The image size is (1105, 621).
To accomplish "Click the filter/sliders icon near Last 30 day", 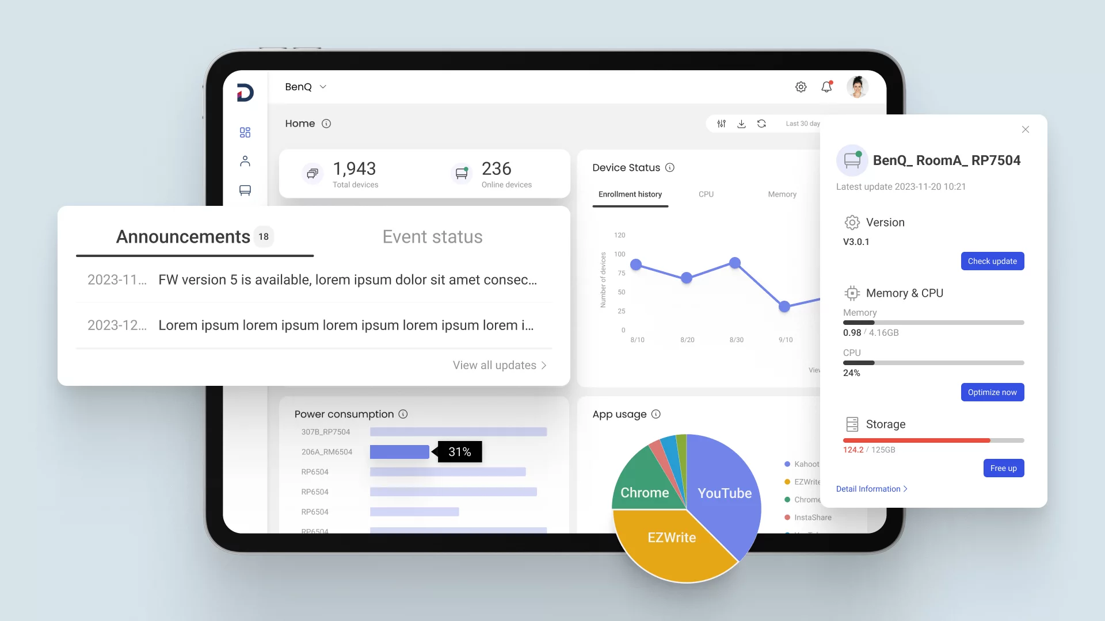I will click(722, 123).
